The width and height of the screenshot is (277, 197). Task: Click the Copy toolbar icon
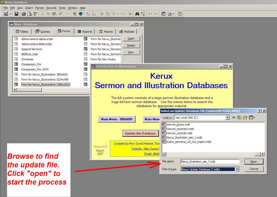click(48, 14)
